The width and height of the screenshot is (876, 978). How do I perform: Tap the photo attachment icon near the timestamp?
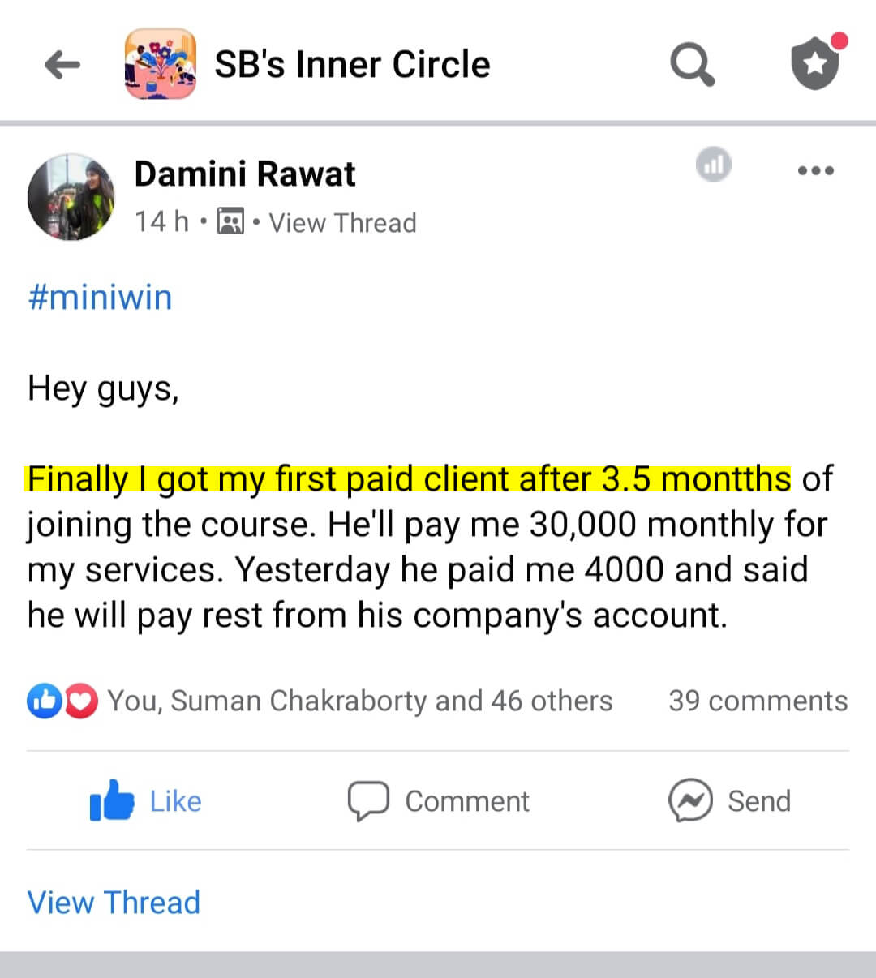pyautogui.click(x=230, y=221)
